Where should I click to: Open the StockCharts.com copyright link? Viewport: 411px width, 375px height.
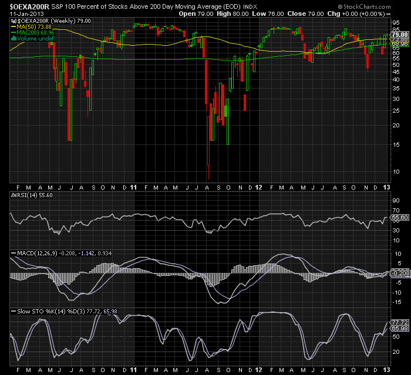tap(364, 7)
